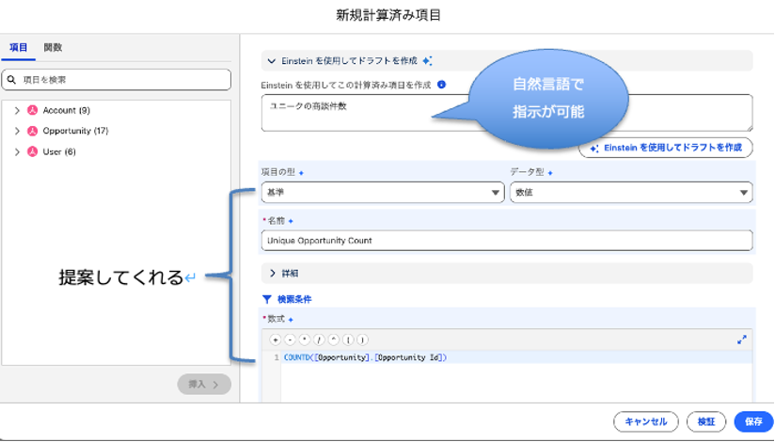The height and width of the screenshot is (442, 775).
Task: Click the 検証 button
Action: click(x=705, y=422)
